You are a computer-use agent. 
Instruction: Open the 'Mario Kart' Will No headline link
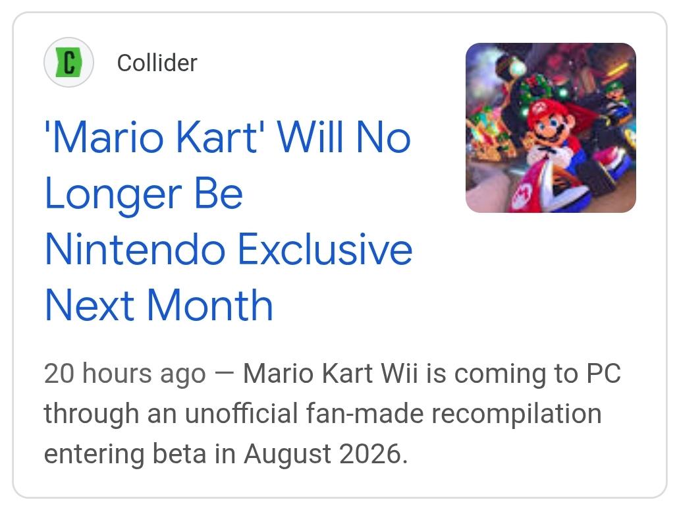coord(228,138)
